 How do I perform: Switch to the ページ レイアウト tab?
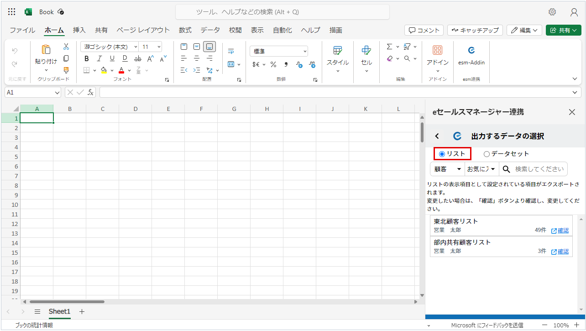pyautogui.click(x=143, y=30)
